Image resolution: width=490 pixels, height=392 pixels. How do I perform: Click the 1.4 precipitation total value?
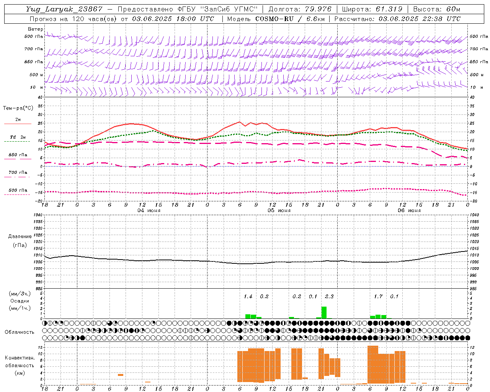click(x=248, y=296)
